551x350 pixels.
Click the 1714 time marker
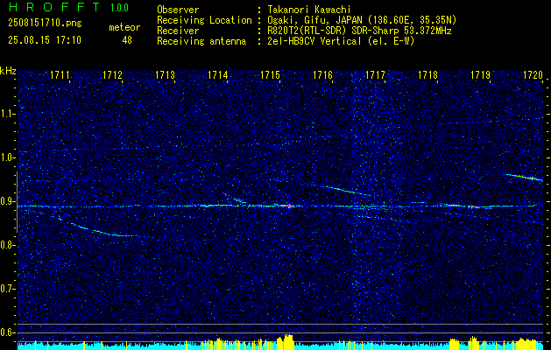coord(217,74)
